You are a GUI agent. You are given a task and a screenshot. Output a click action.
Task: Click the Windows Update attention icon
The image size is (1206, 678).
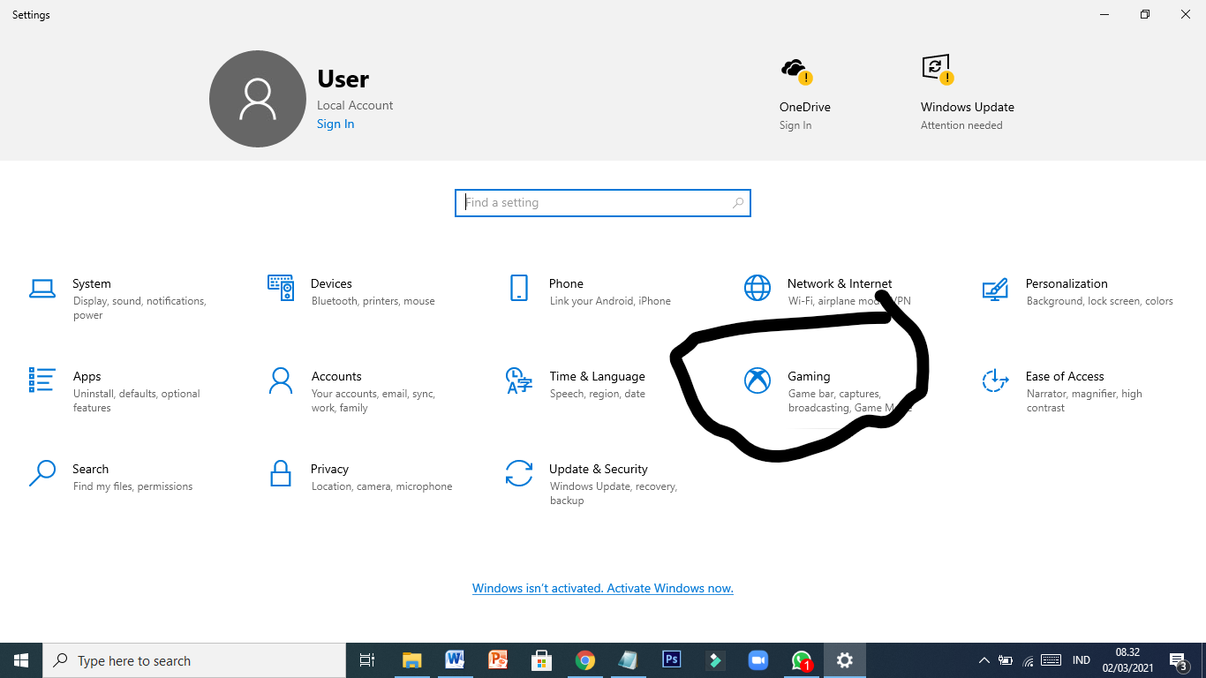tap(936, 67)
